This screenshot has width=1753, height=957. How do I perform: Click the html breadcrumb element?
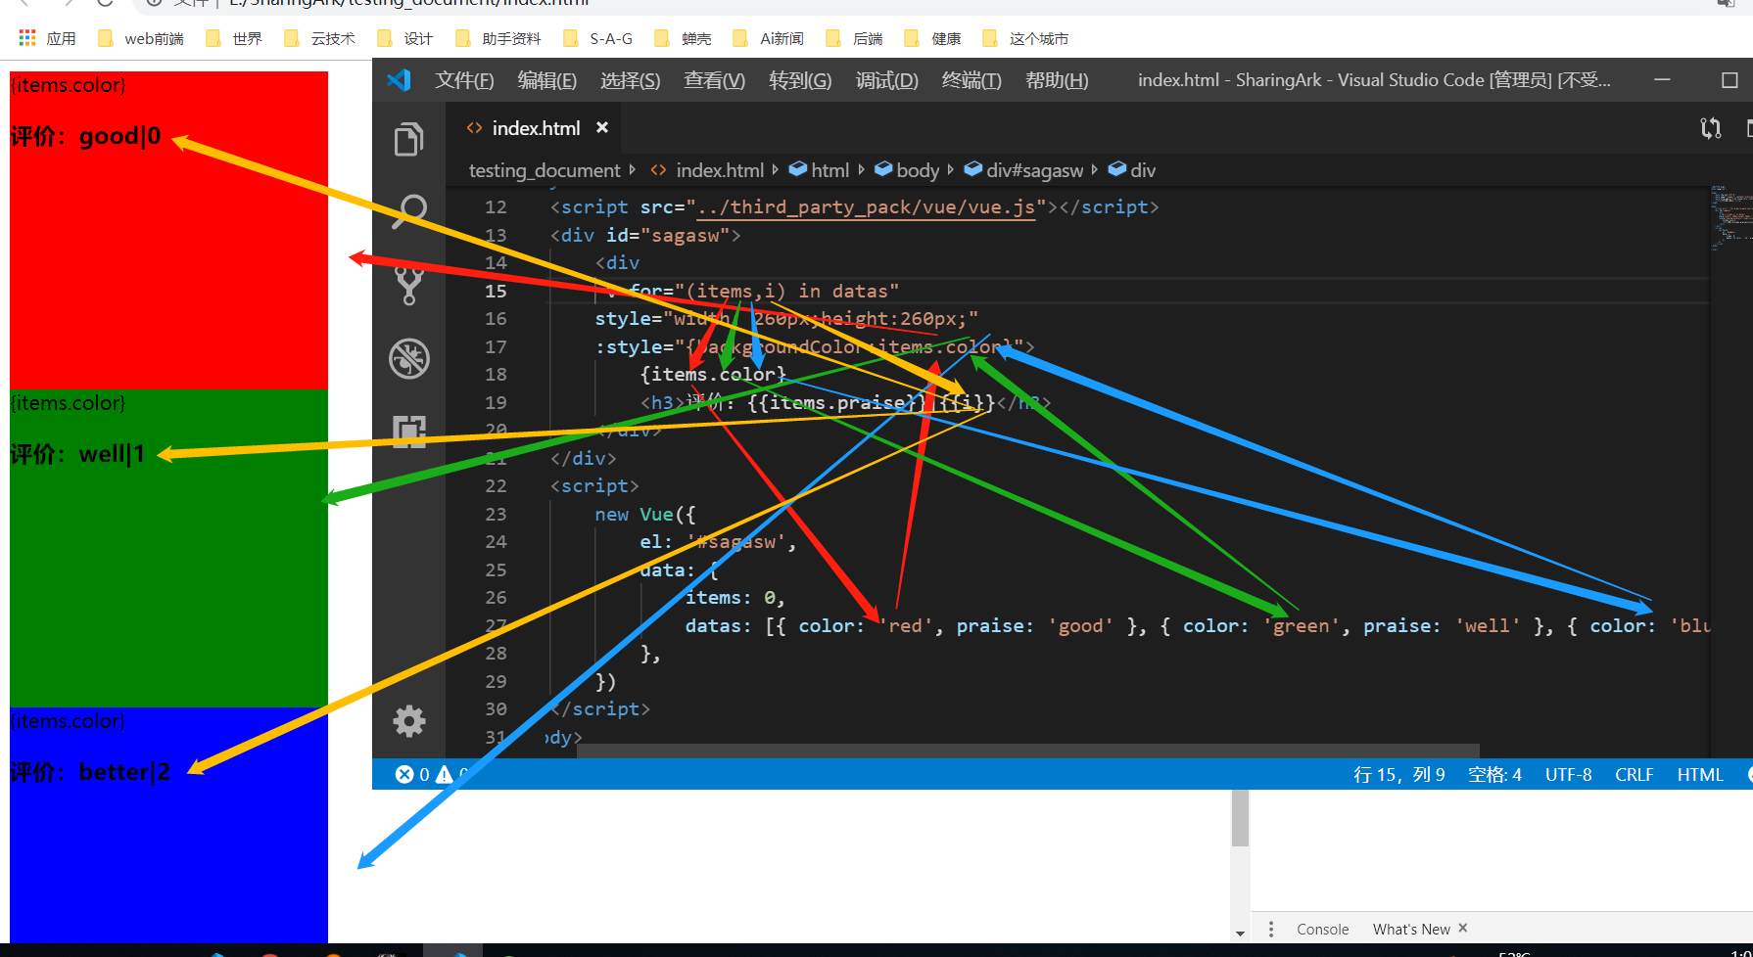point(829,170)
